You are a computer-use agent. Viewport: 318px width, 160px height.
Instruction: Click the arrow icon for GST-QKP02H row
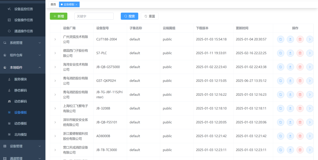pos(309,81)
